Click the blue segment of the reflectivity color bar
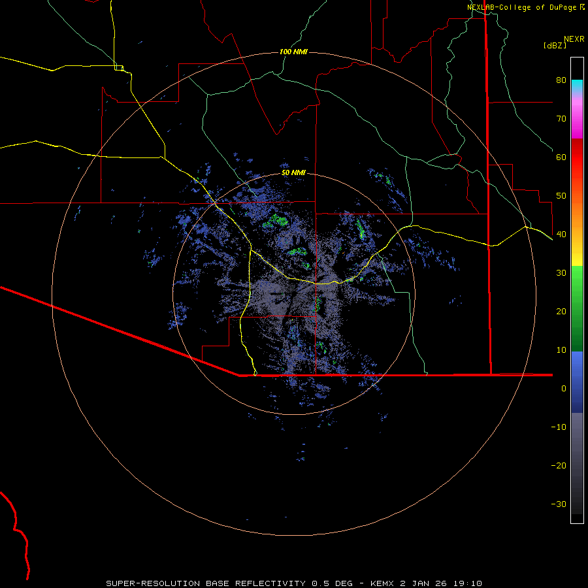 [x=577, y=382]
